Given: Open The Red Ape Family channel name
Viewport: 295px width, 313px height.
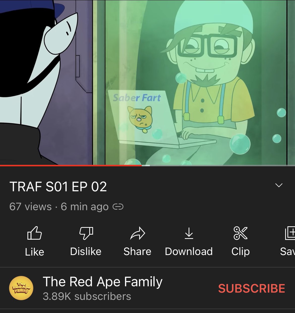Looking at the screenshot, I should tap(103, 282).
